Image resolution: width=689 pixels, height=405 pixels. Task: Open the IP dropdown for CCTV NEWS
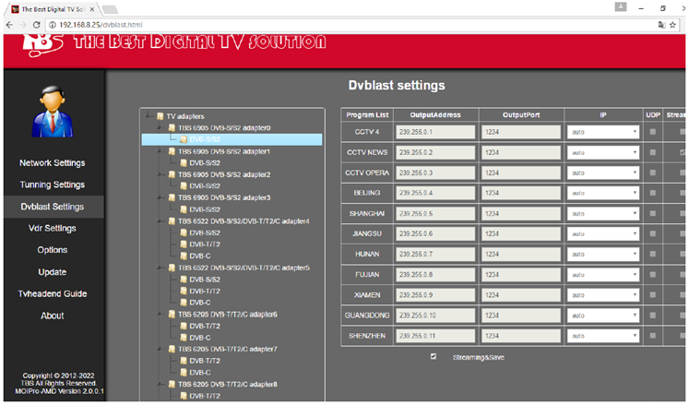602,152
